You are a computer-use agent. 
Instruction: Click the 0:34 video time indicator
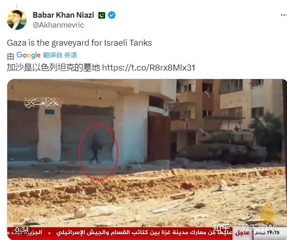(x=22, y=230)
